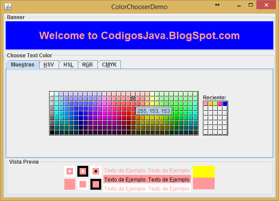Minimize the ColorChooserDemo window
This screenshot has width=279, height=201.
pos(239,5)
